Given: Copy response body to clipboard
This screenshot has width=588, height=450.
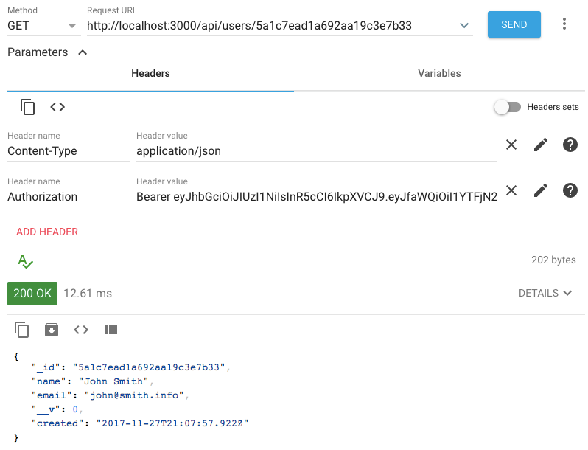Looking at the screenshot, I should [22, 330].
